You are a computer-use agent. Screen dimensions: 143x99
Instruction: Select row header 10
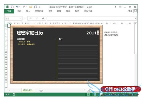6,52
